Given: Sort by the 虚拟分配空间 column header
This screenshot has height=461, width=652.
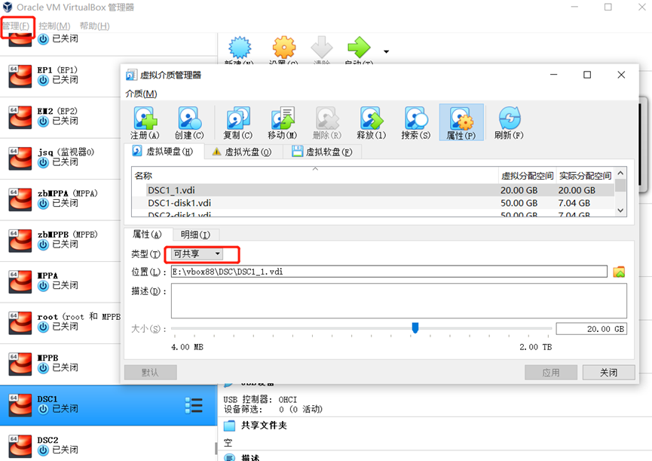Looking at the screenshot, I should coord(528,176).
